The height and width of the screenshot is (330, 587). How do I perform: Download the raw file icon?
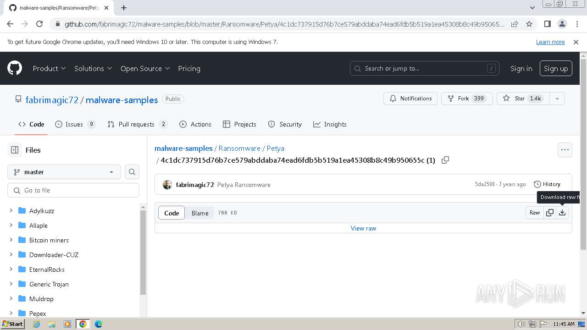coord(562,213)
